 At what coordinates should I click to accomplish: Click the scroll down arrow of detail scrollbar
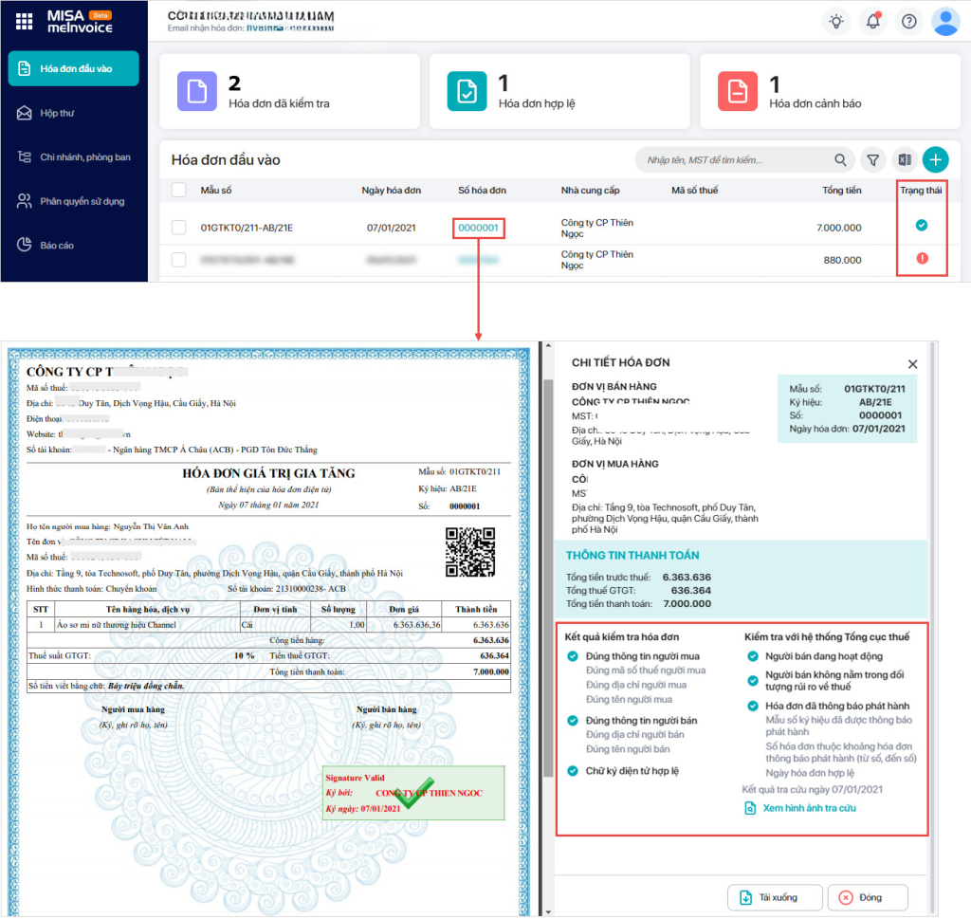click(x=548, y=912)
